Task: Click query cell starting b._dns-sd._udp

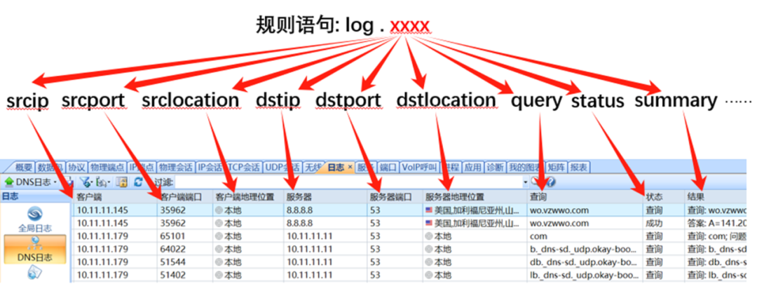Action: point(585,249)
